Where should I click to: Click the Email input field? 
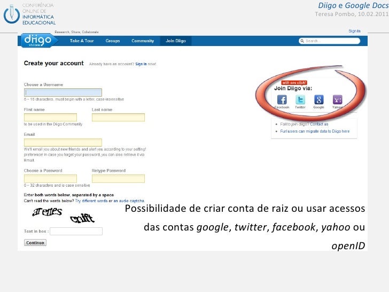pos(63,142)
